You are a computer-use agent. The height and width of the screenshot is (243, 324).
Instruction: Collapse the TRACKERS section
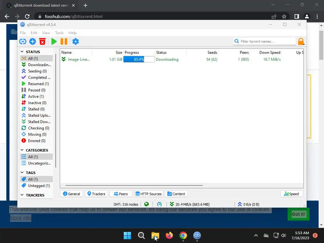pyautogui.click(x=22, y=195)
